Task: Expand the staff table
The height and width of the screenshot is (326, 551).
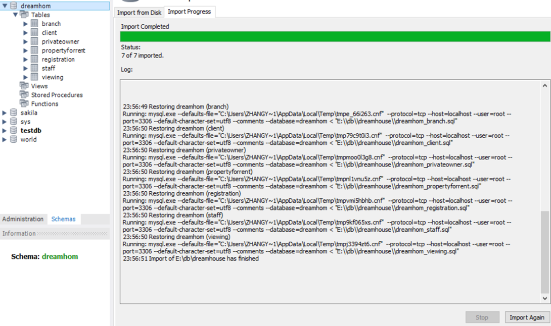Action: [25, 69]
